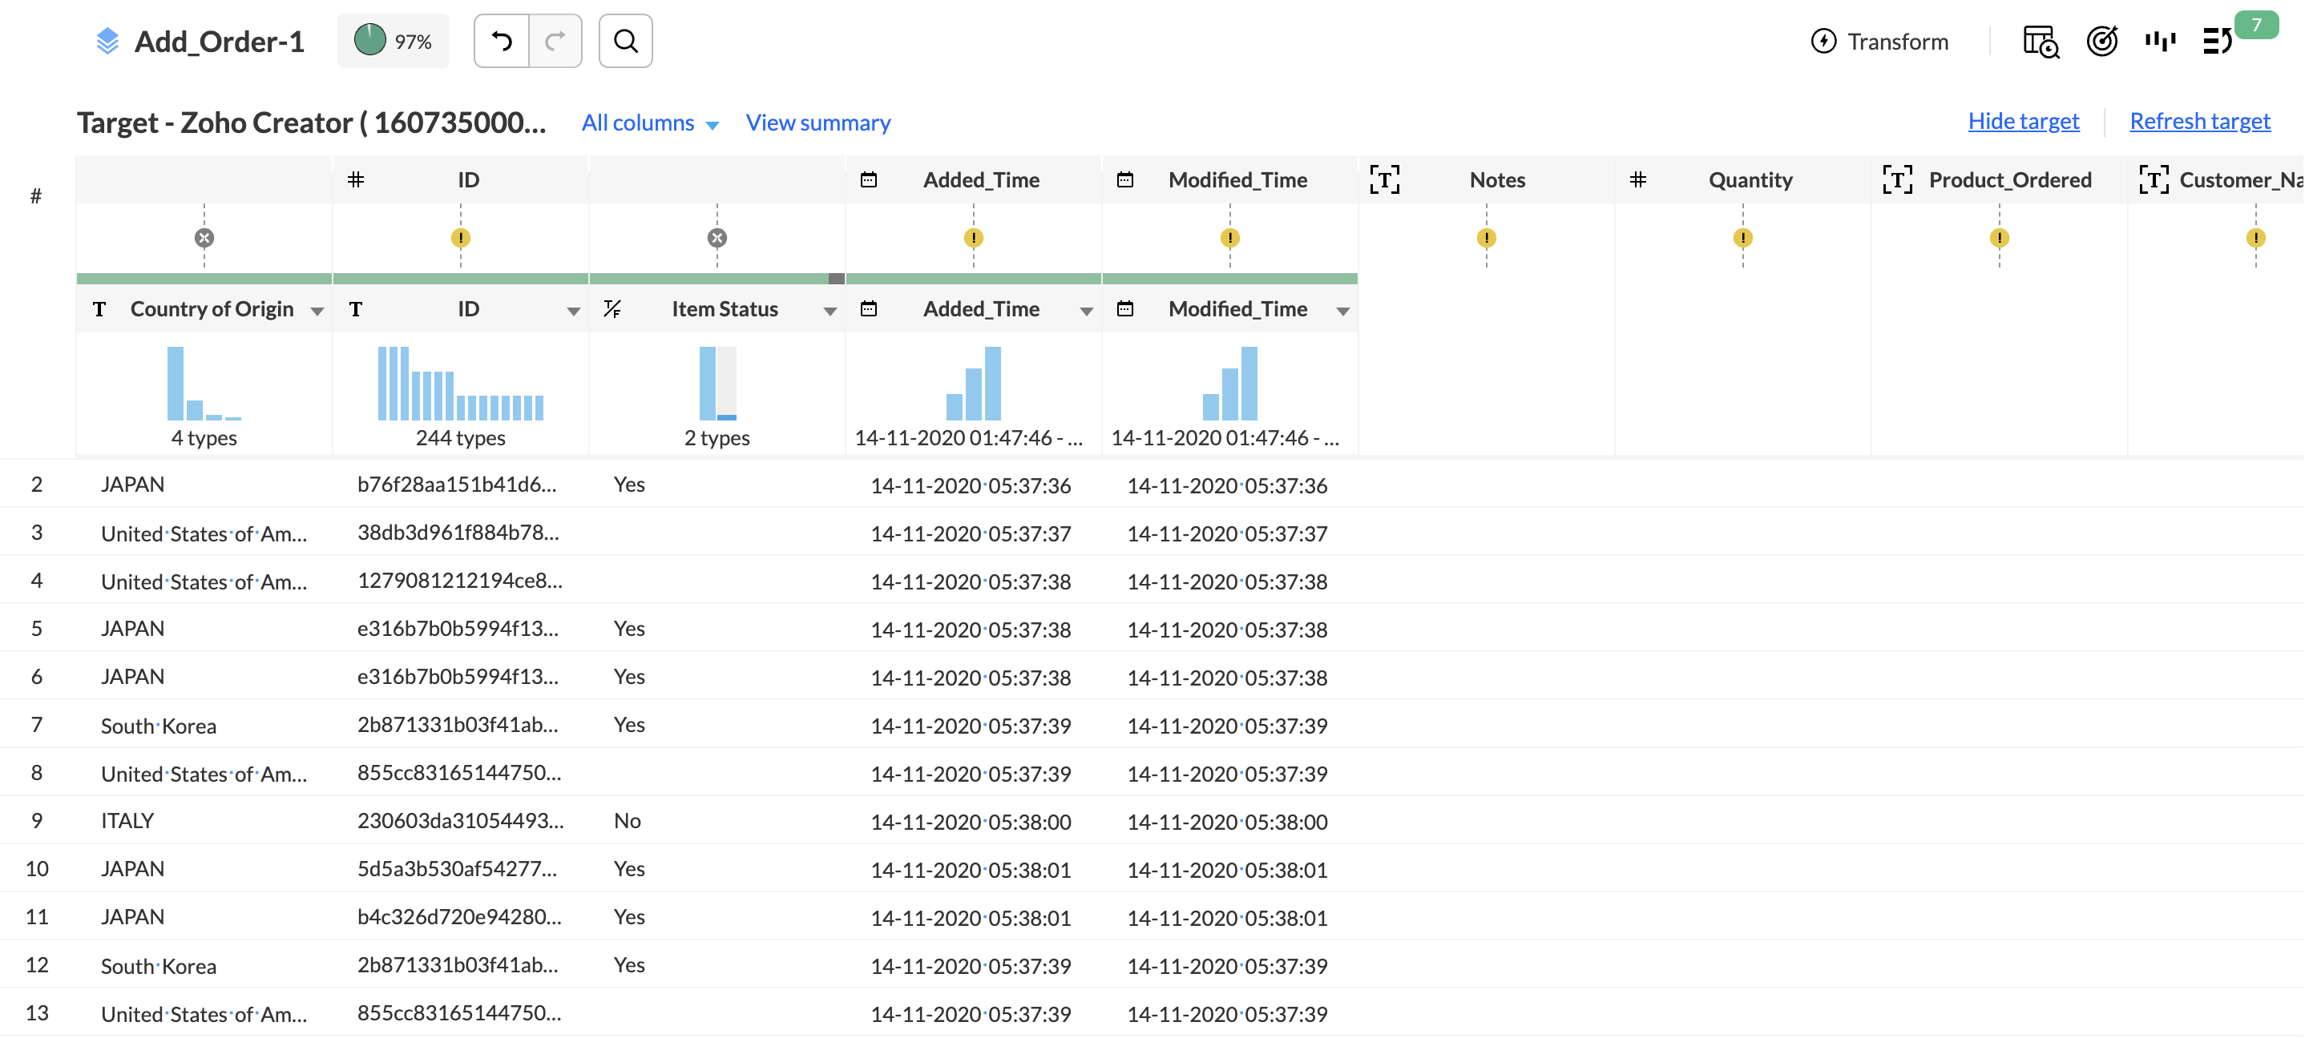Click the warning marker under target ID
This screenshot has width=2305, height=1038.
tap(461, 238)
